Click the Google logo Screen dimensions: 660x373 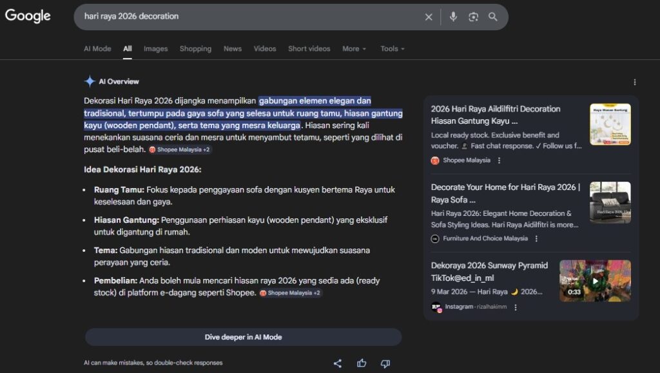(28, 17)
